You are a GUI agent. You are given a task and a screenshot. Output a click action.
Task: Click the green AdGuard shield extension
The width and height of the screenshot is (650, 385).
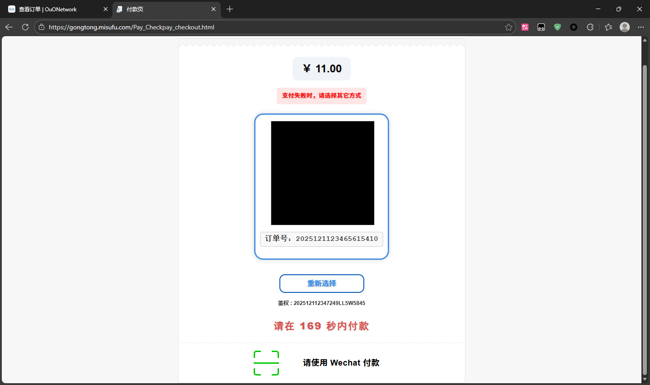557,27
